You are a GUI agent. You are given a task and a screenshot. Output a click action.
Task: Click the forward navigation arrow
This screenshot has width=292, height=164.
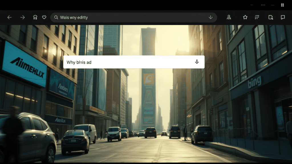point(23,17)
